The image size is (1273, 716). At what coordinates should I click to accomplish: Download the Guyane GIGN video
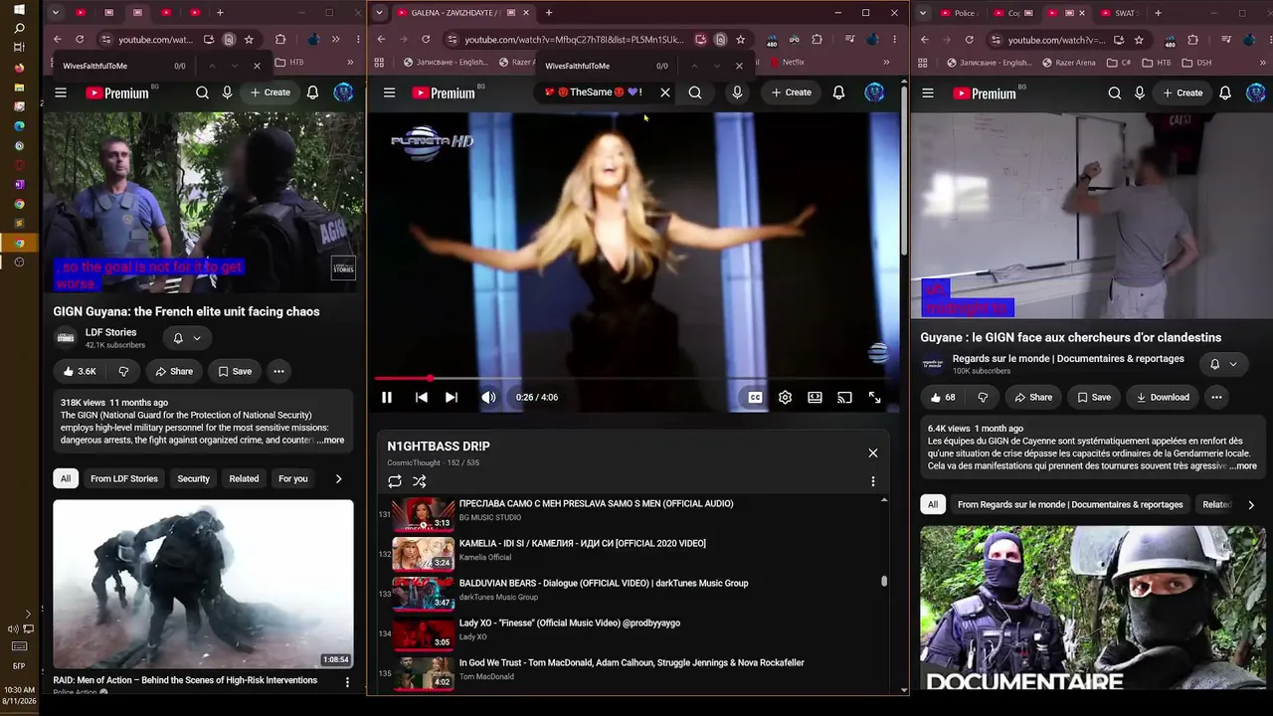coord(1163,397)
